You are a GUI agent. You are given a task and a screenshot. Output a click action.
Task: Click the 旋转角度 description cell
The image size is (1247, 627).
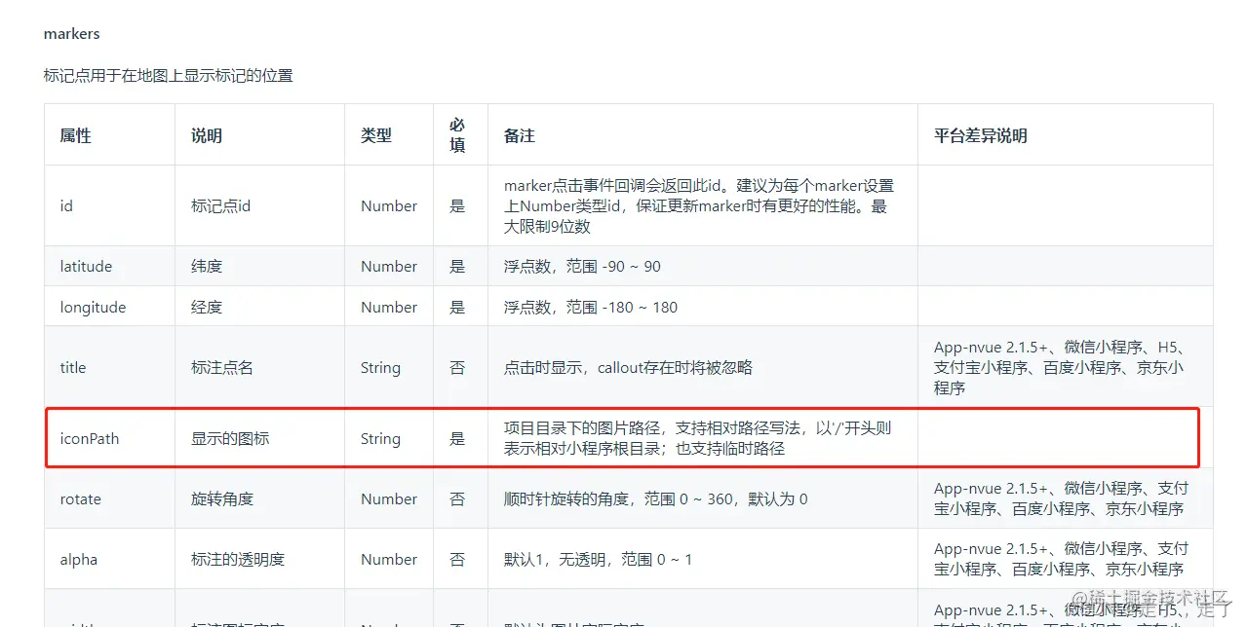[x=223, y=498]
